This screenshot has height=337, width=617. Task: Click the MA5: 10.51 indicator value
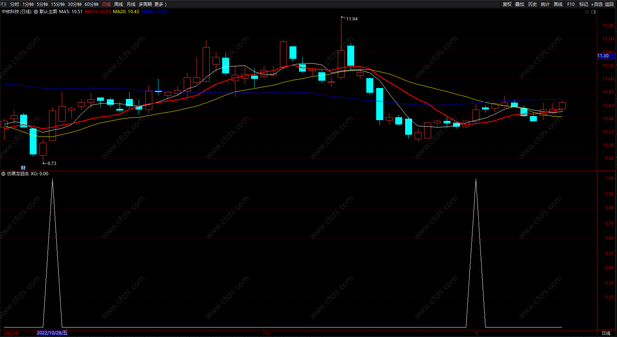coord(71,12)
